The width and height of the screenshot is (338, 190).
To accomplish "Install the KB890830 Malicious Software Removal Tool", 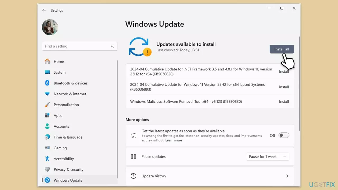I will pyautogui.click(x=284, y=101).
